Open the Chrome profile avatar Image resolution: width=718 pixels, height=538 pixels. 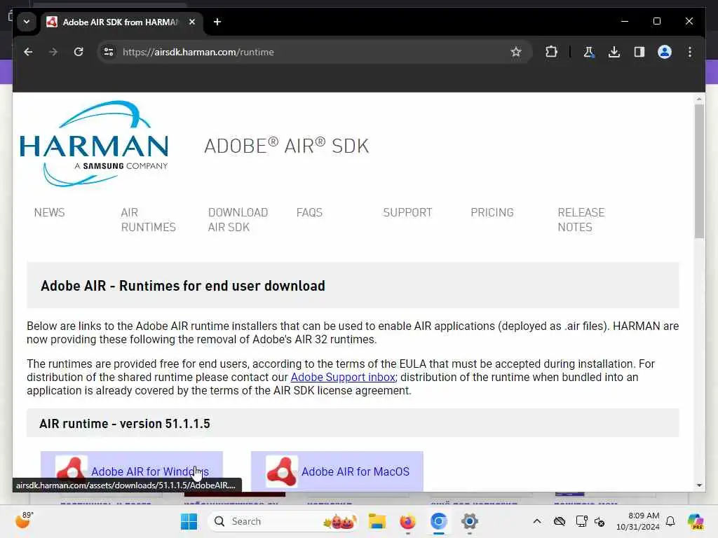[665, 52]
